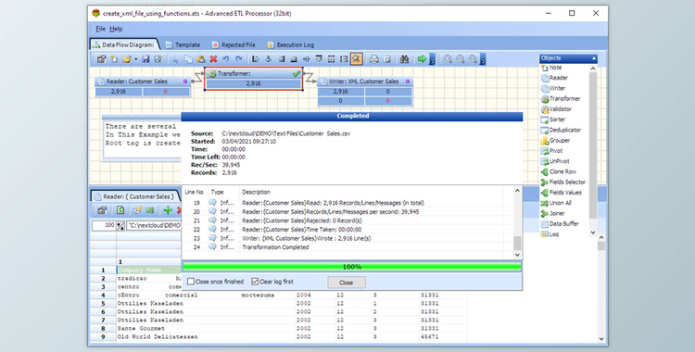Viewport: 695px width, 352px height.
Task: Select Union All in the Objects list
Action: click(556, 203)
